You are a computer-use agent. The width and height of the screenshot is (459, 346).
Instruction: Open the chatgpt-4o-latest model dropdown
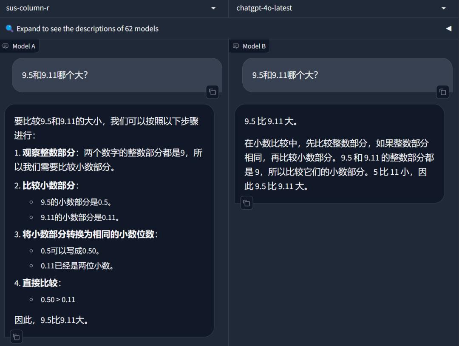444,8
